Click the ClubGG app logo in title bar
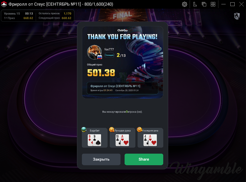The width and height of the screenshot is (246, 182). coord(4,4)
